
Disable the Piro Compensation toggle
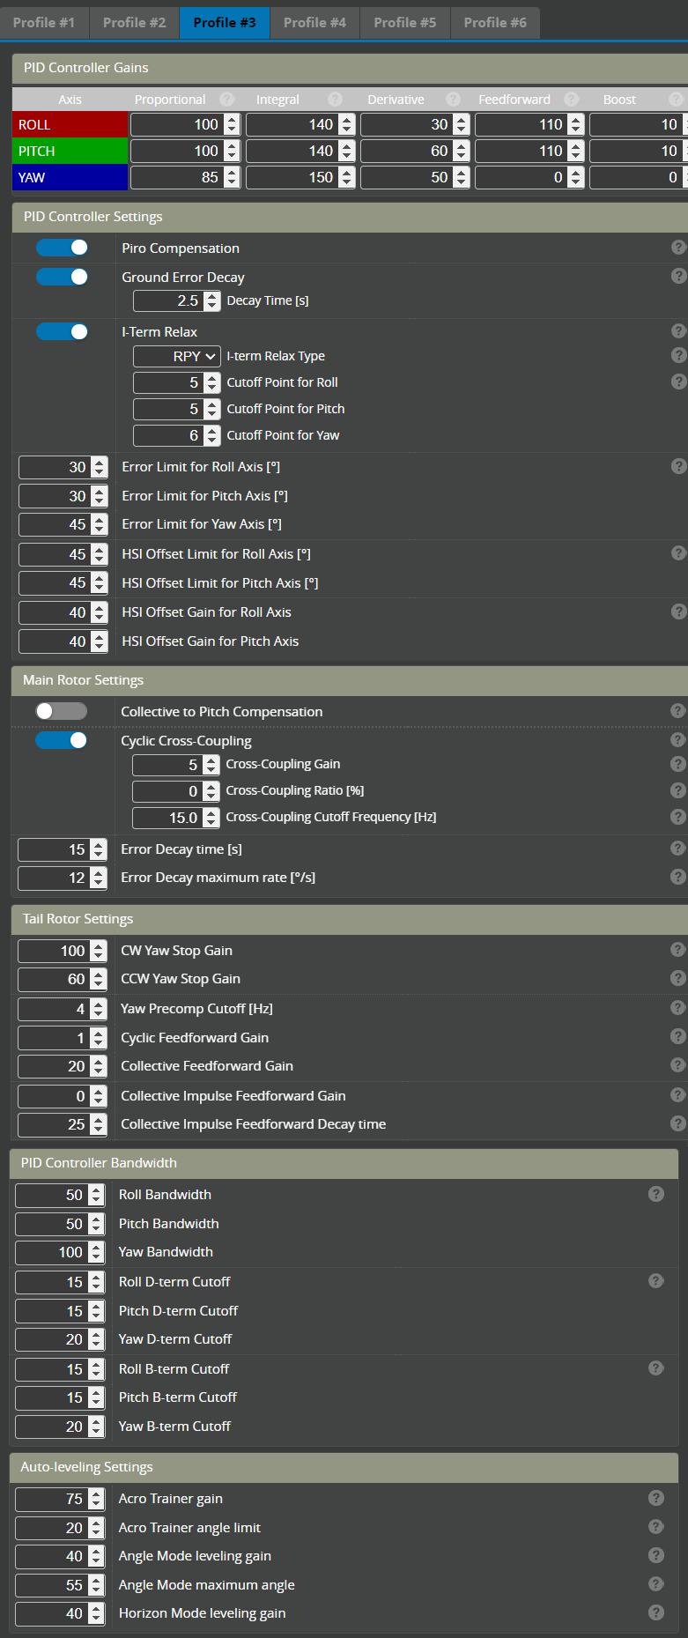62,248
